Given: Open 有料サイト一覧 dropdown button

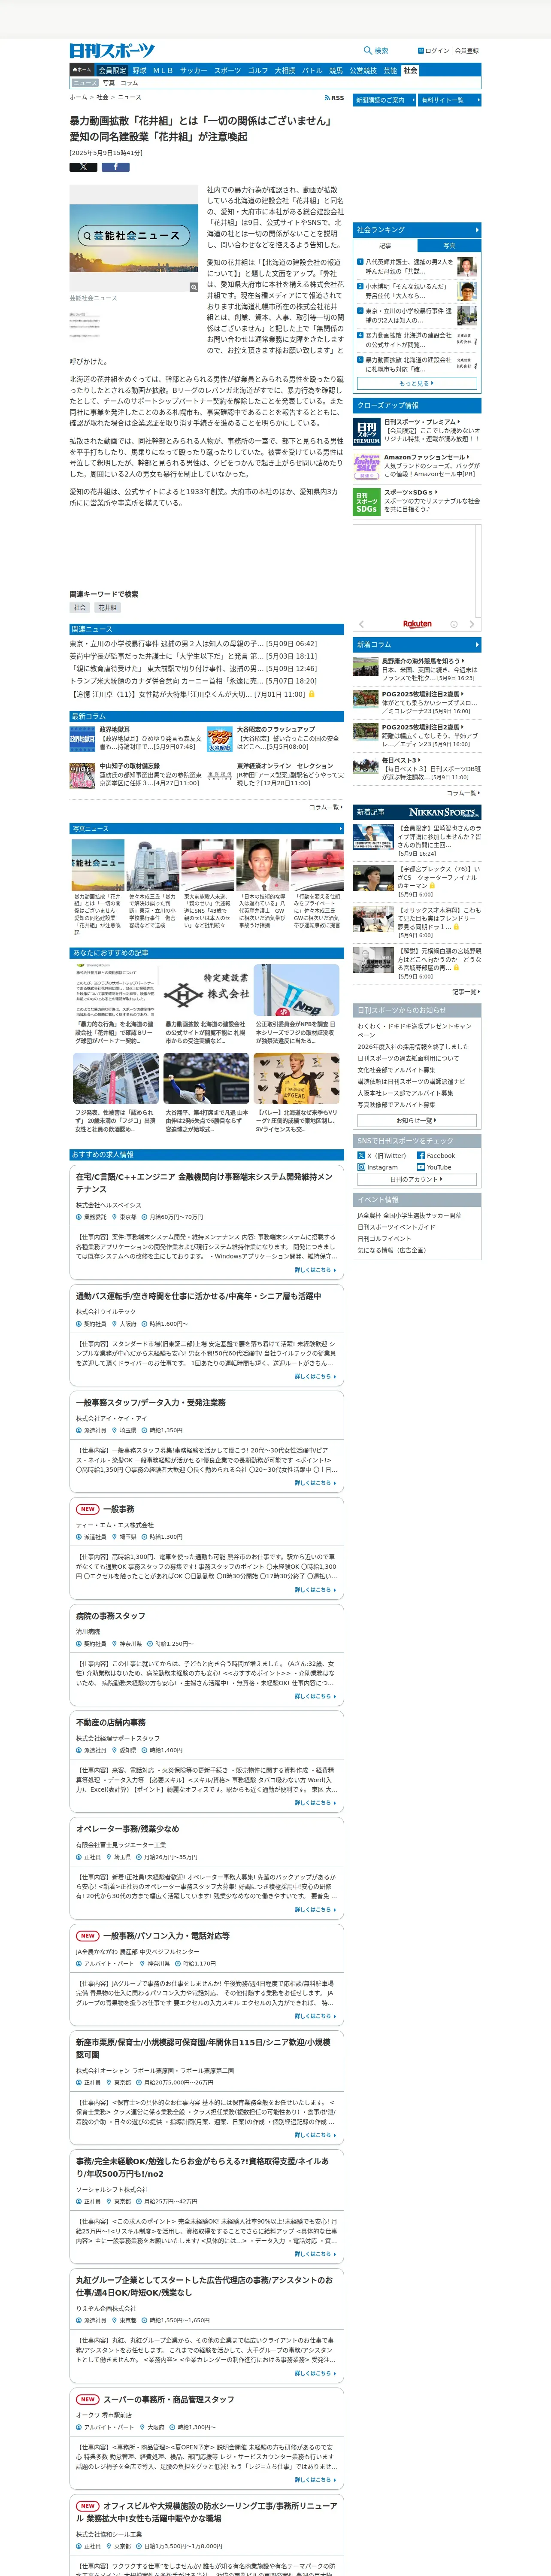Looking at the screenshot, I should point(450,100).
